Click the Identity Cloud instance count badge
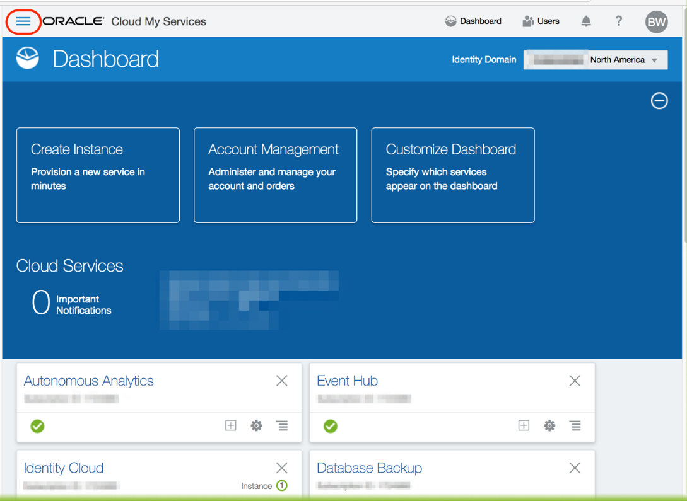 [x=283, y=485]
